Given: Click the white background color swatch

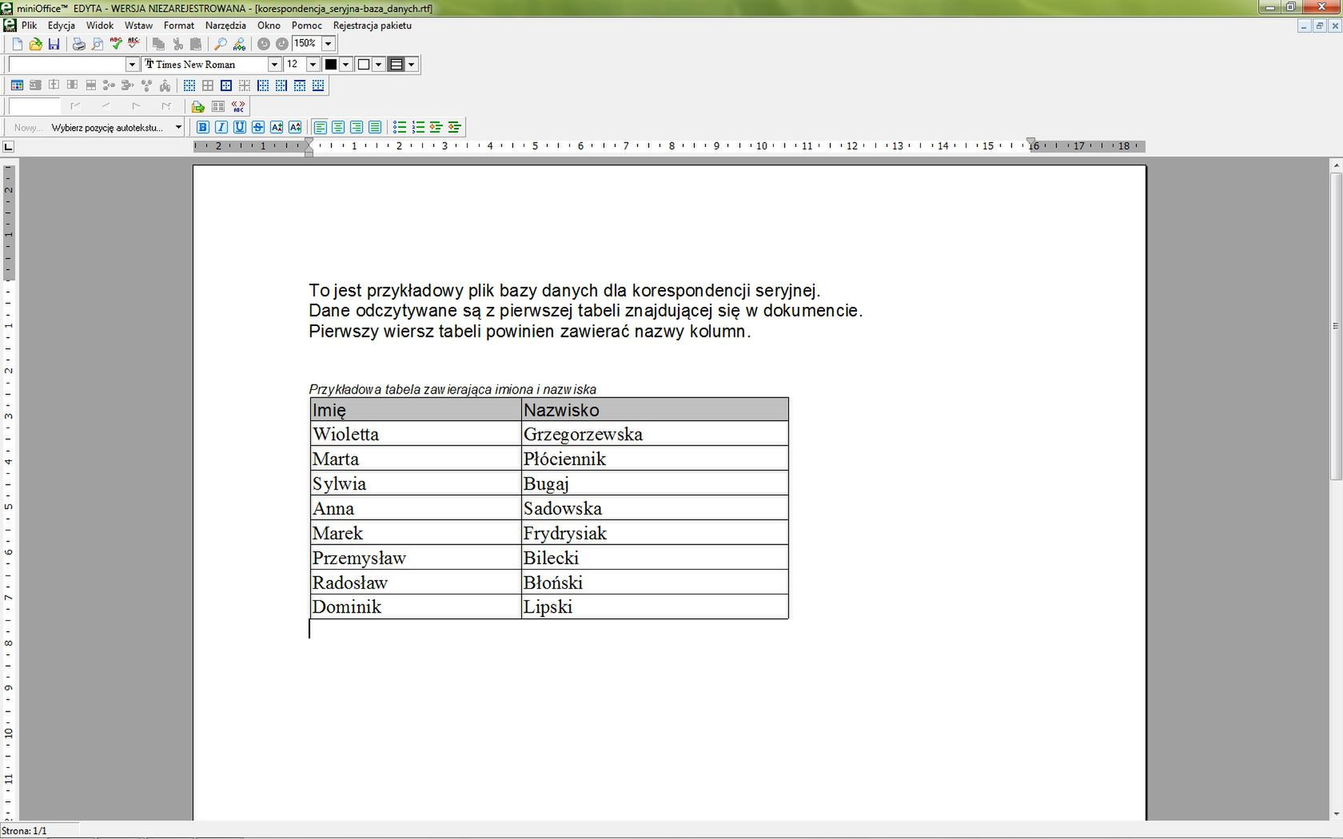Looking at the screenshot, I should (x=364, y=65).
